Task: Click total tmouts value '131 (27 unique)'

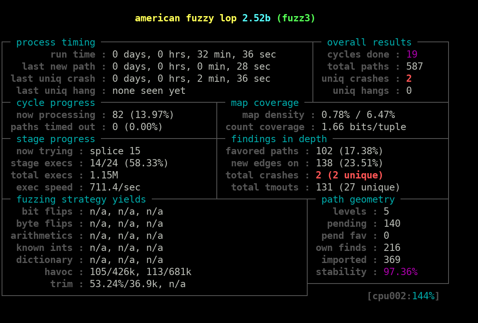Action: click(x=358, y=187)
